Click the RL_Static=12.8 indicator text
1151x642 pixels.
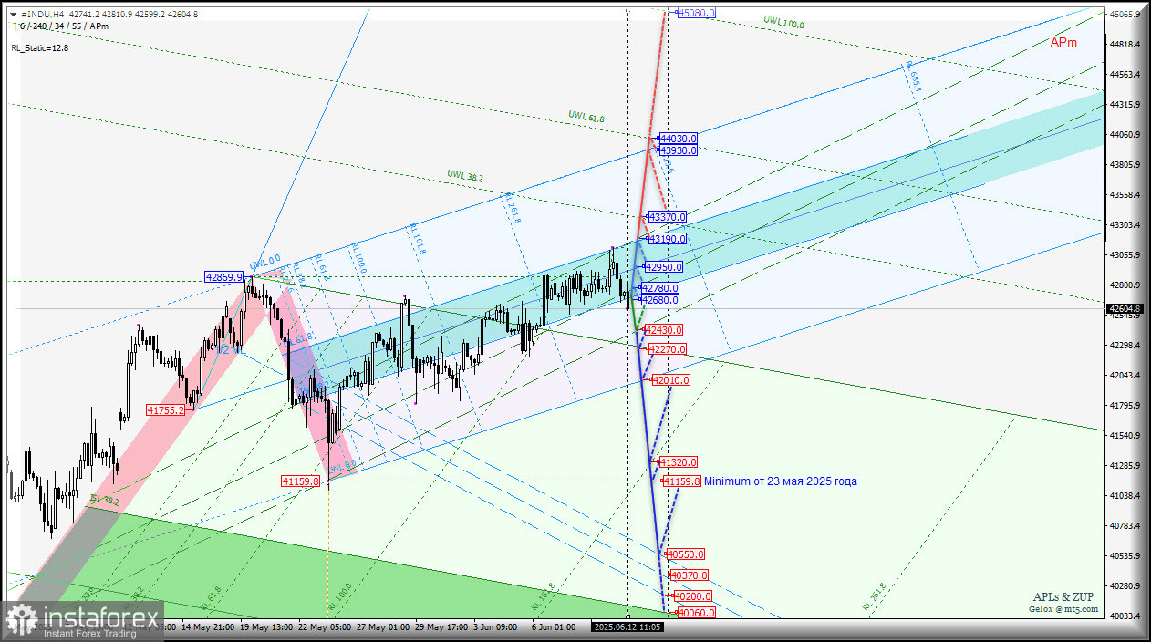click(x=39, y=47)
